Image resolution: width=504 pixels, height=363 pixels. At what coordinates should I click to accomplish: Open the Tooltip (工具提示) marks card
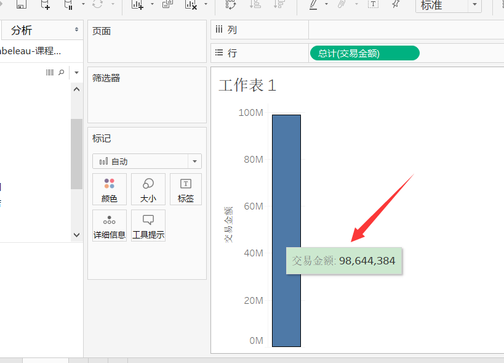point(148,225)
